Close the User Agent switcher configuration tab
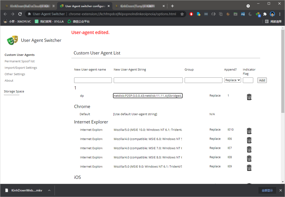The image size is (285, 197). (109, 6)
